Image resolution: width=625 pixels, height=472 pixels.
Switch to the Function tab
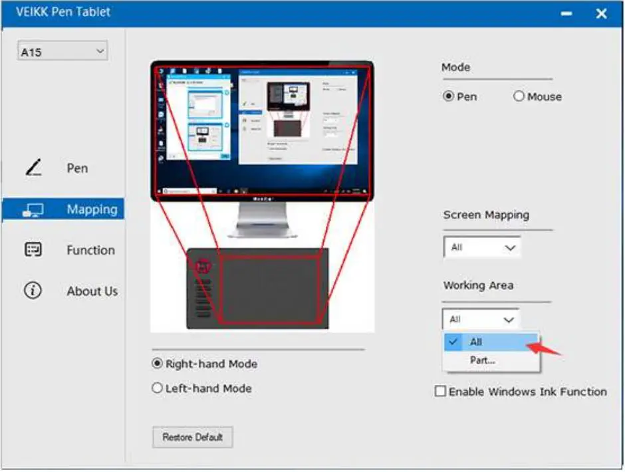pyautogui.click(x=90, y=250)
